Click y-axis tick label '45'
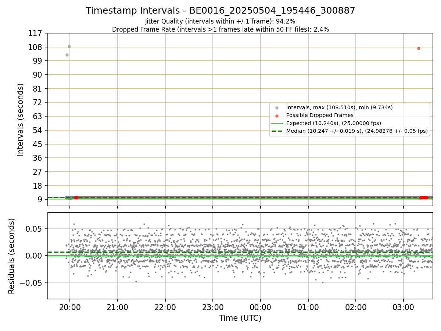Viewport: 441px width, 331px height. [39, 144]
